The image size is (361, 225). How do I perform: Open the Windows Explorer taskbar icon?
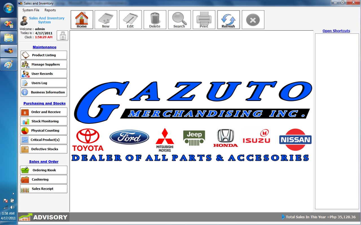coord(9,37)
